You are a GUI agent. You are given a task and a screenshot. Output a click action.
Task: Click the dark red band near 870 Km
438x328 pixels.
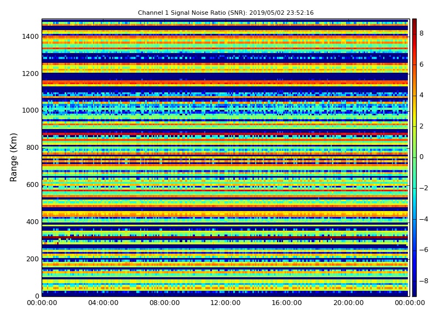(225, 134)
